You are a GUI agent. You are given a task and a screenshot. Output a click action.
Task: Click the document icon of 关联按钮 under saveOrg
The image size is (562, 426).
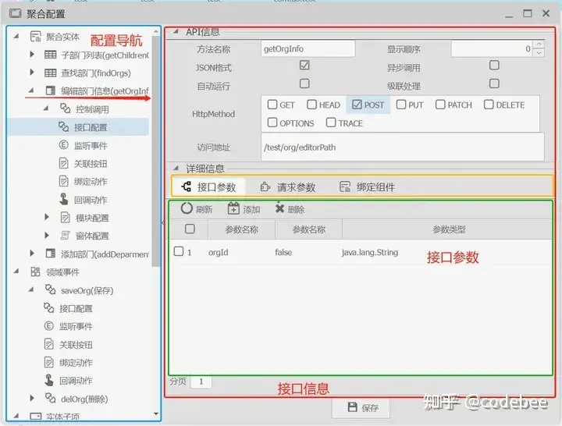[x=48, y=344]
